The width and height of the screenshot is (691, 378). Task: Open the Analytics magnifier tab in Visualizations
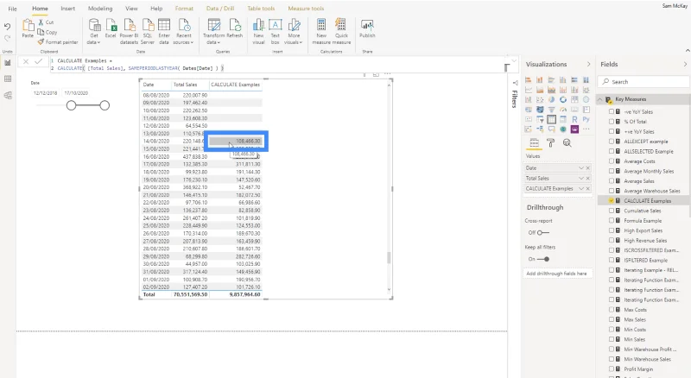pos(567,142)
